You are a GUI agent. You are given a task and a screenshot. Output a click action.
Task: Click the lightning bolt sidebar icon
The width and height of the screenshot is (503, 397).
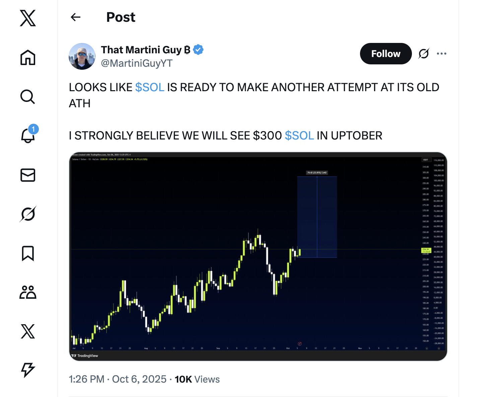click(28, 370)
